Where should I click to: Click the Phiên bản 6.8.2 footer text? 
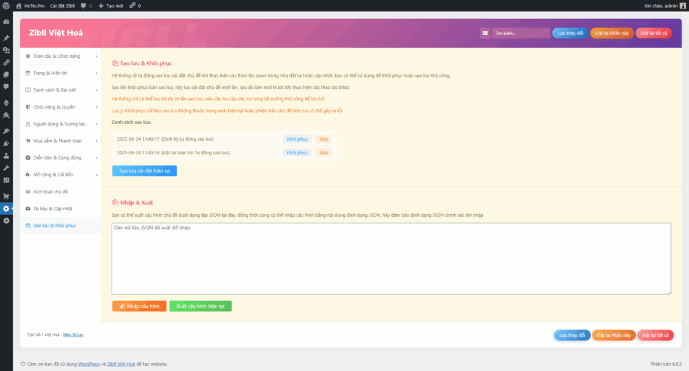(x=666, y=364)
